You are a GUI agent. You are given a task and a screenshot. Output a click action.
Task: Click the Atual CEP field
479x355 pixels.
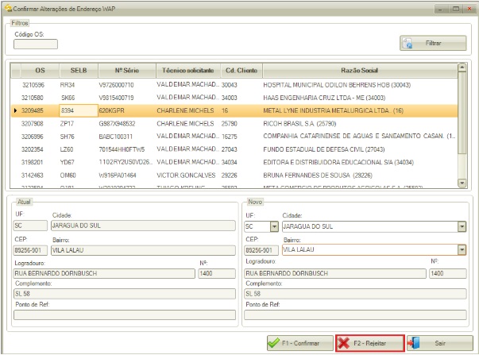(x=30, y=250)
